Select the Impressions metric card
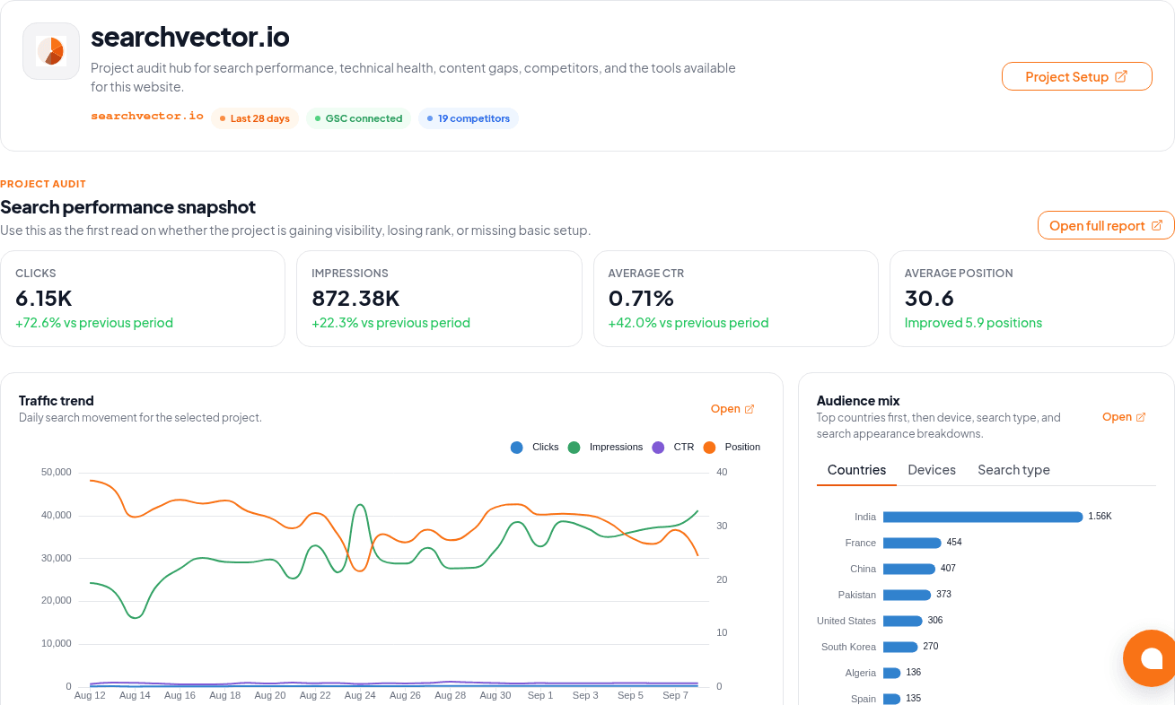Image resolution: width=1175 pixels, height=705 pixels. pos(439,299)
